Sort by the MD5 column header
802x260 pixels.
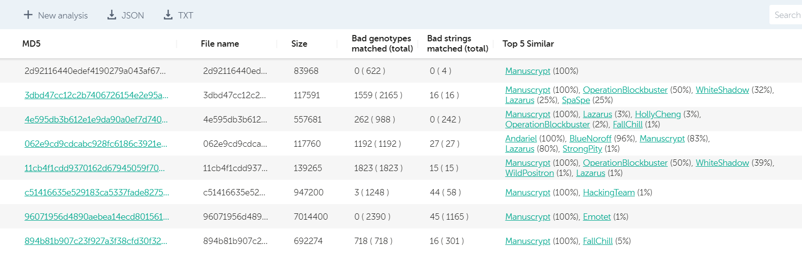[x=32, y=44]
